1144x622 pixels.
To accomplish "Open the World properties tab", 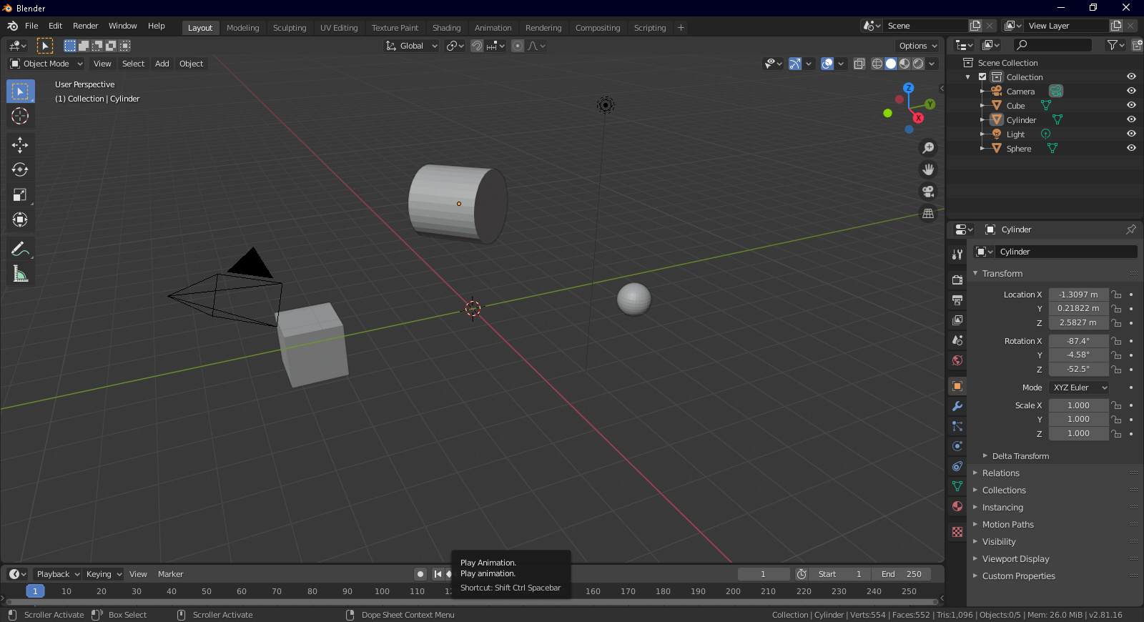I will click(x=957, y=360).
